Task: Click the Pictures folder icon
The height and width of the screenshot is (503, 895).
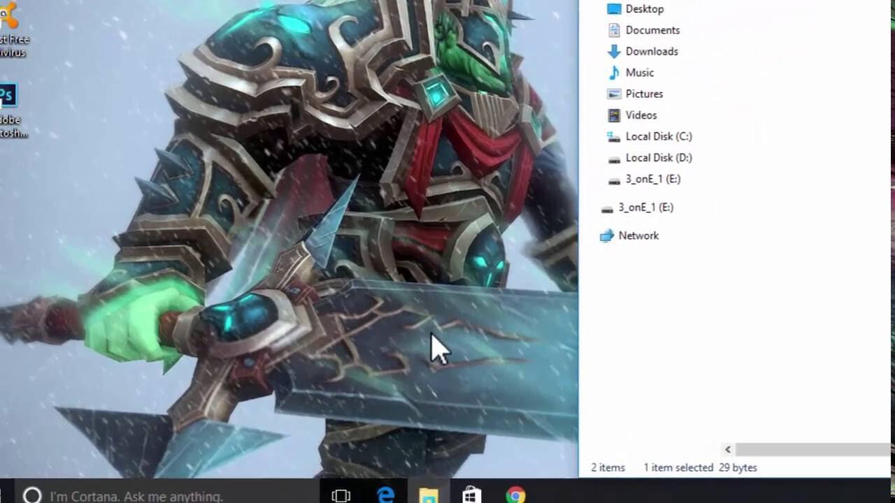Action: (614, 94)
